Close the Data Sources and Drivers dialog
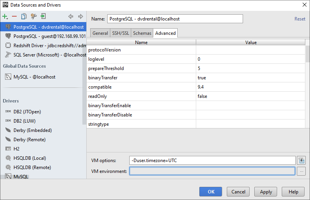The image size is (310, 200). pos(305,5)
